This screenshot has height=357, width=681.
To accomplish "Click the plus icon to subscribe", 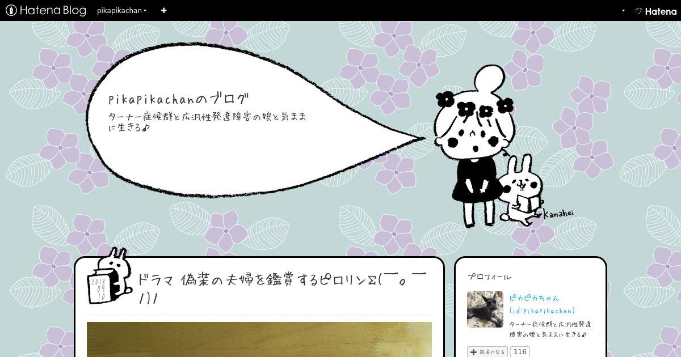I will 163,10.
